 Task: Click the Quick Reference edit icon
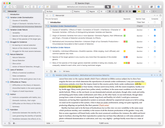pyautogui.click(x=47, y=7)
